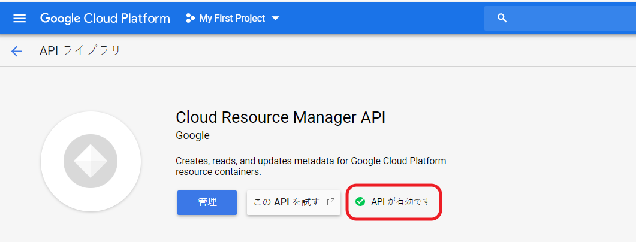The height and width of the screenshot is (248, 636).
Task: Select the Cloud Resource Manager API heading
Action: [x=281, y=117]
